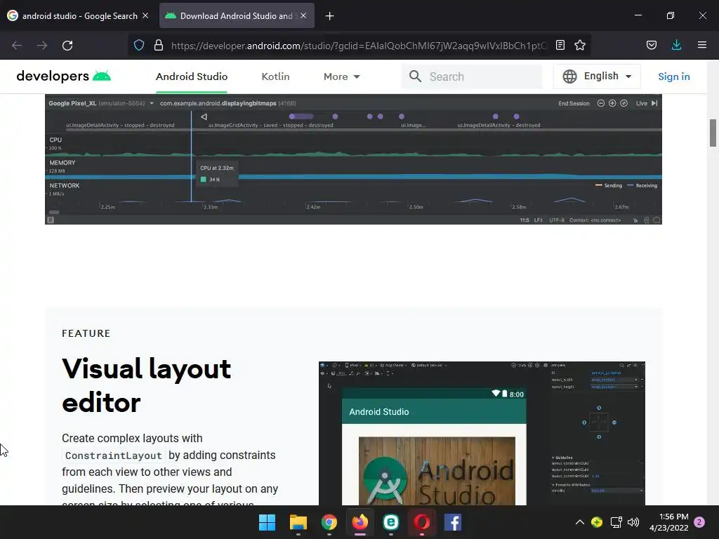Open Opera browser from the taskbar
Screen dimensions: 719x539
point(422,522)
